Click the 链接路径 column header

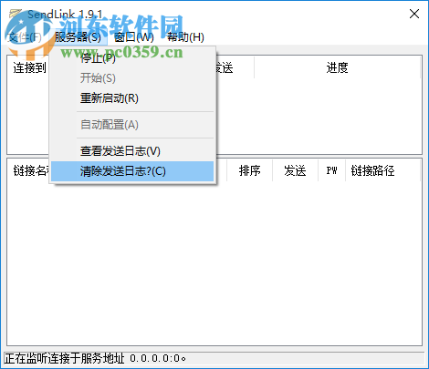[x=383, y=170]
